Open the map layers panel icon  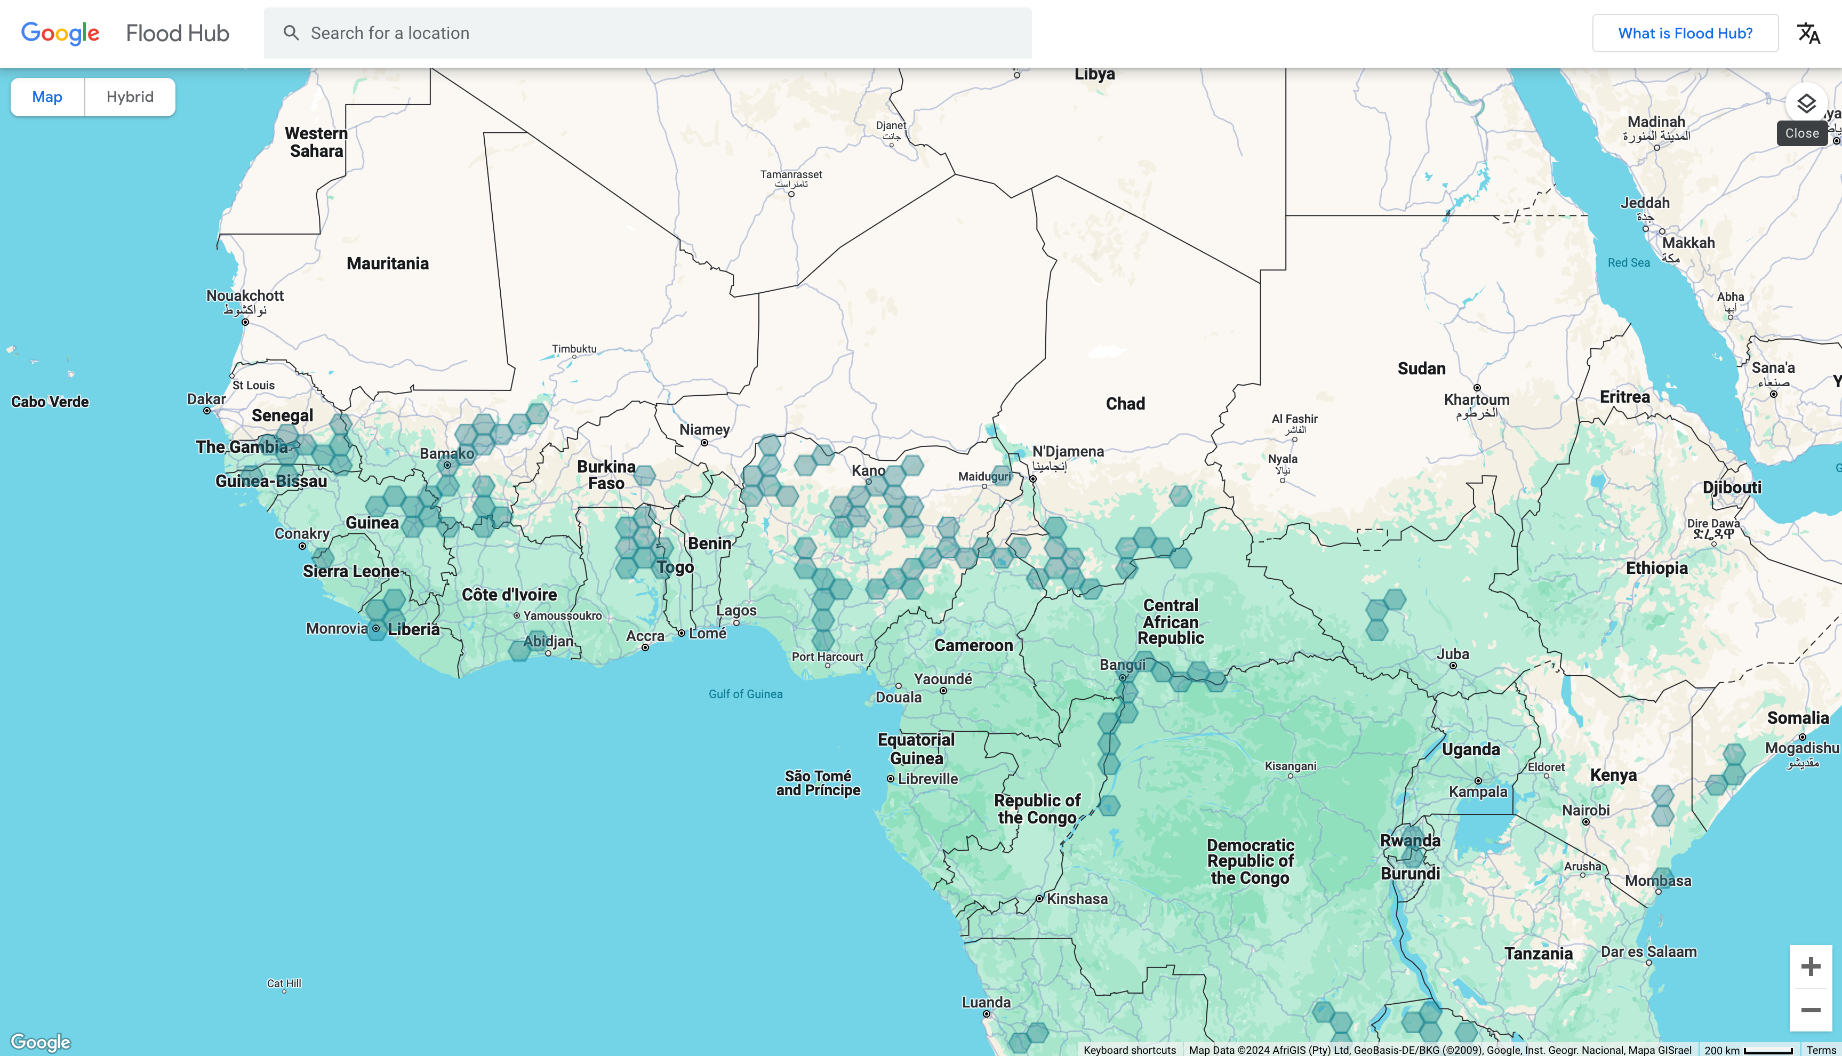[x=1806, y=103]
